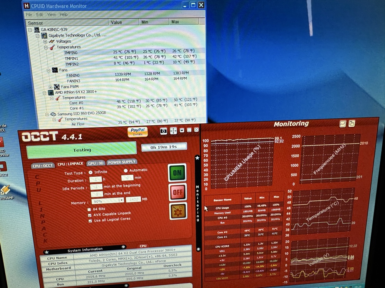
Task: Click the Voltages lightning icon
Action: (x=52, y=41)
